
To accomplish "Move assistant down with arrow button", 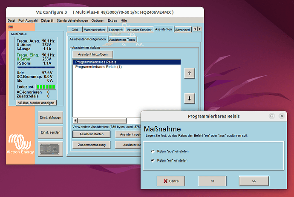I will (190, 98).
